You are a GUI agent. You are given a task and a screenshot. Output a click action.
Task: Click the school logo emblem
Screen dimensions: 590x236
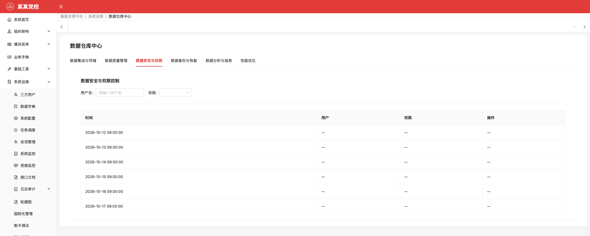[10, 6]
